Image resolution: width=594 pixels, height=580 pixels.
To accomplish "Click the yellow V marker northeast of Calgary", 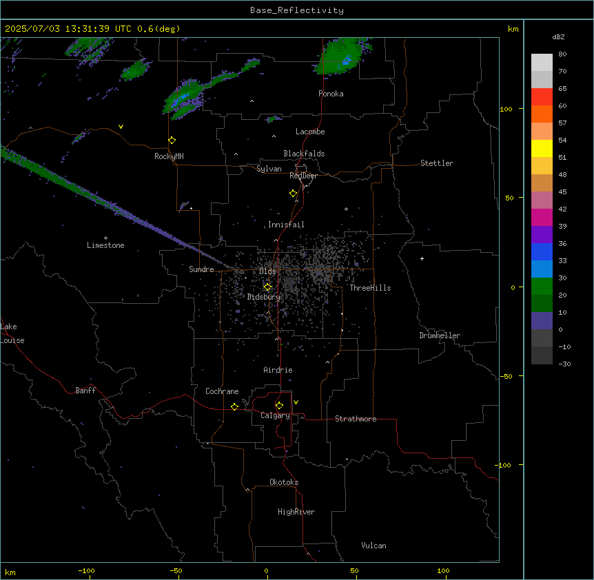I will click(x=296, y=402).
